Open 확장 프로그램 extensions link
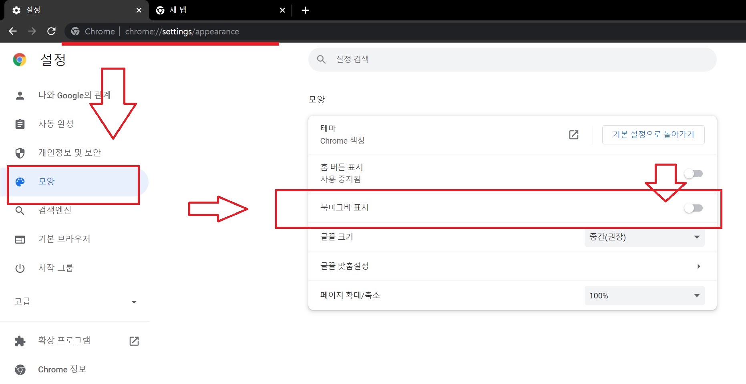This screenshot has width=746, height=384. pyautogui.click(x=74, y=341)
